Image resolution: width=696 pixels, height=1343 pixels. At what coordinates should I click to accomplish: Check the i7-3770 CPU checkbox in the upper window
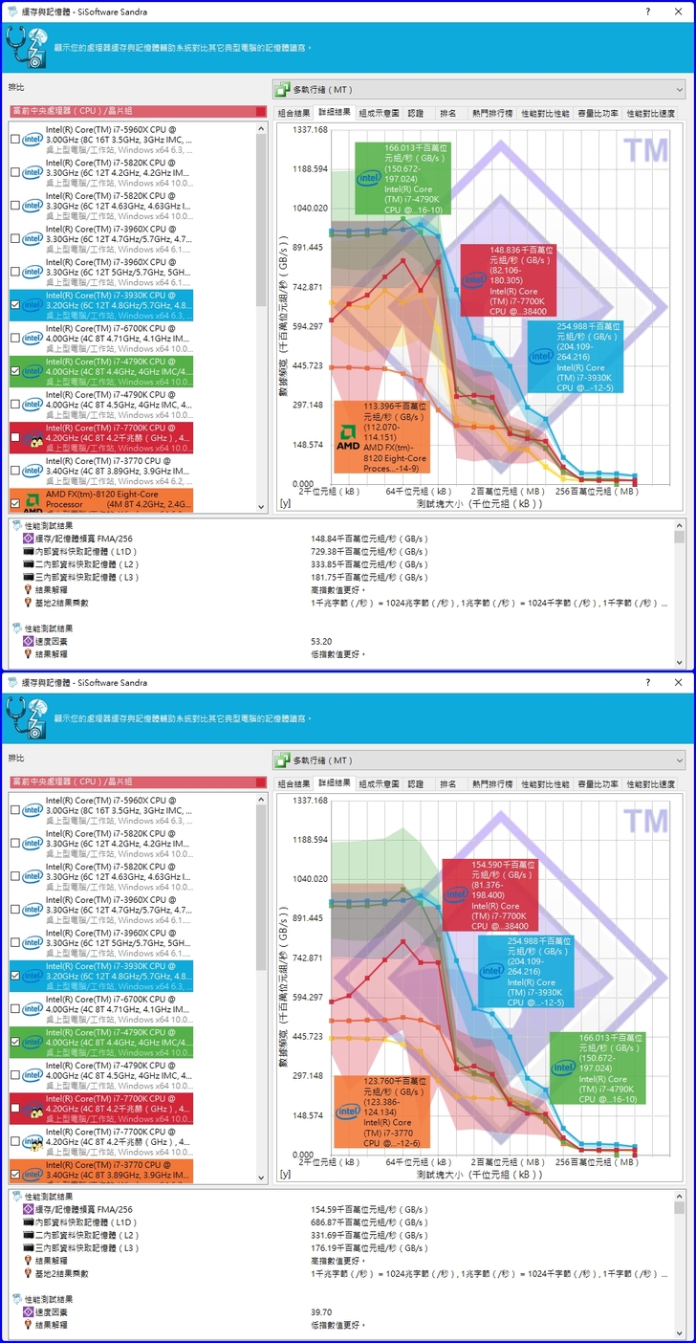pos(14,471)
